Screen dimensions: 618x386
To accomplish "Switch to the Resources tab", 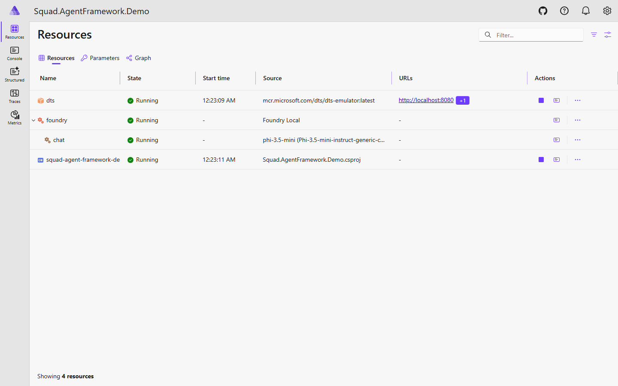I will click(56, 58).
